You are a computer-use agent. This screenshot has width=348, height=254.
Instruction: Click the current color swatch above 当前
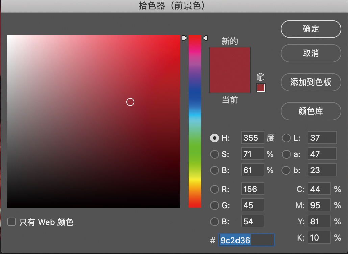pos(230,82)
